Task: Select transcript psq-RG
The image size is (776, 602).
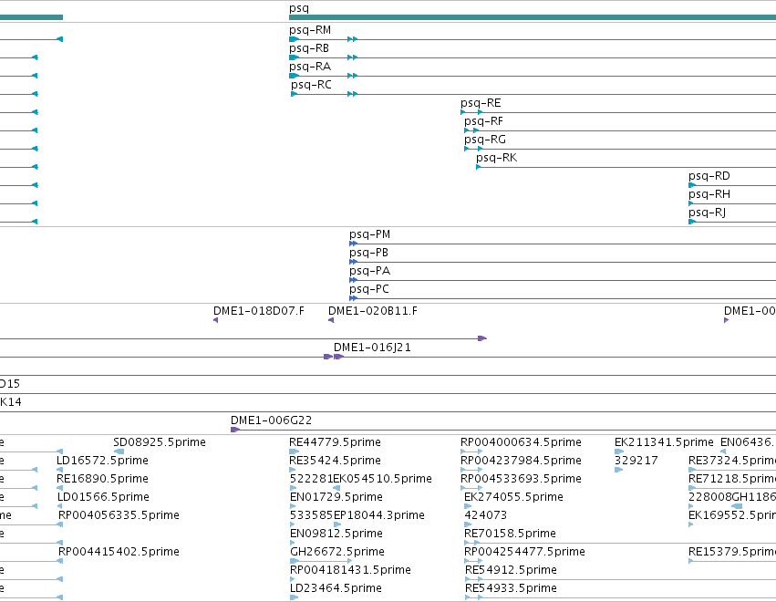Action: pyautogui.click(x=485, y=140)
